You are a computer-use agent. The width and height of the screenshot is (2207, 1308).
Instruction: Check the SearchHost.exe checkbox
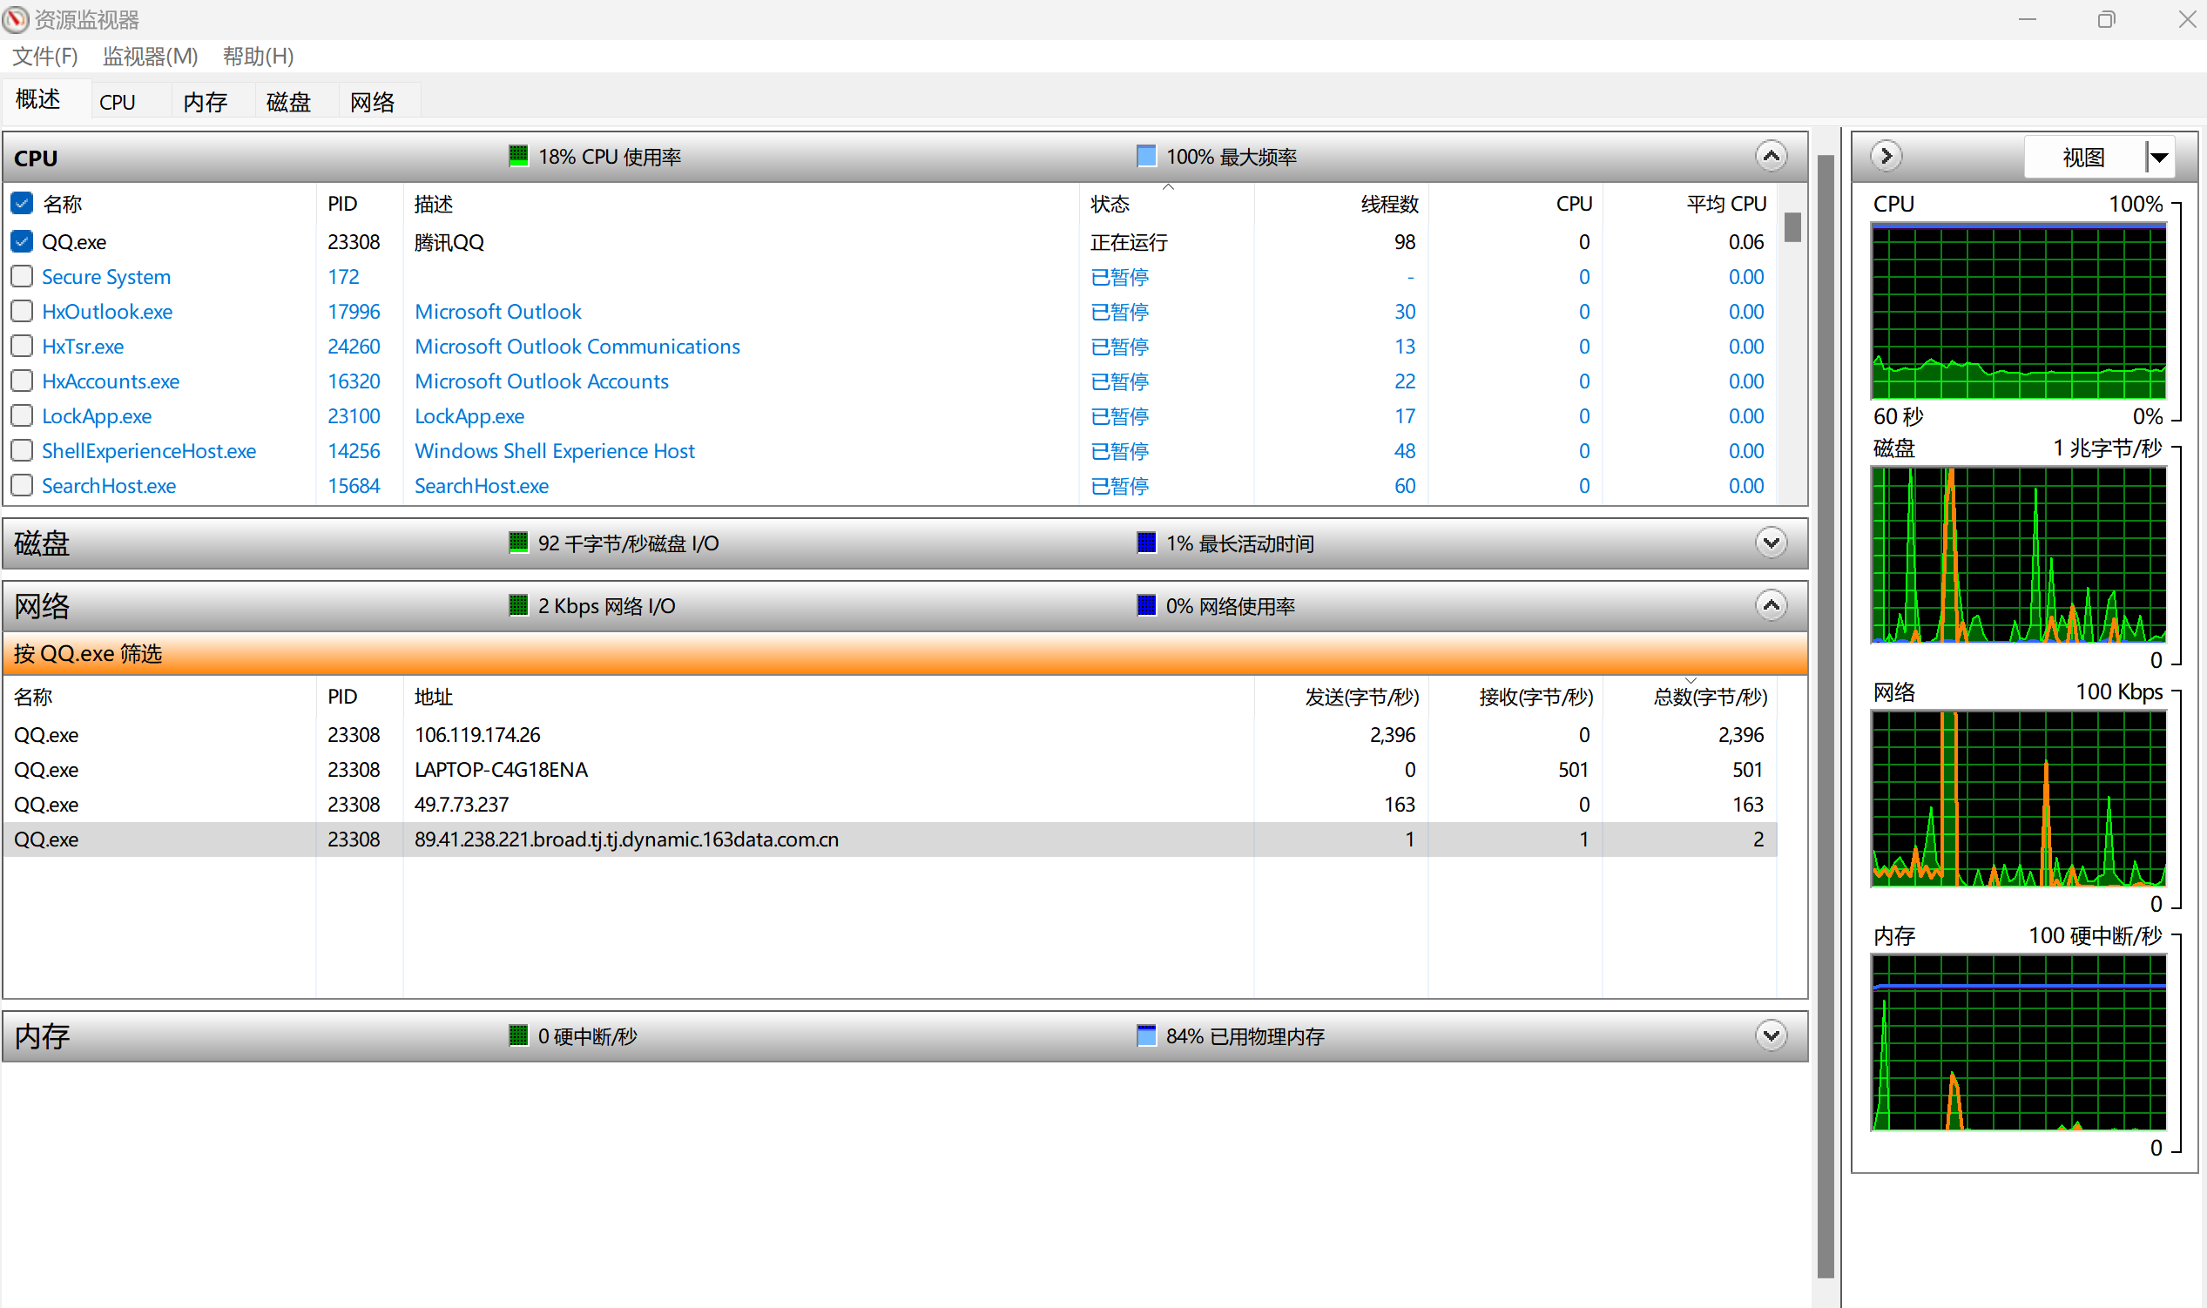point(22,485)
